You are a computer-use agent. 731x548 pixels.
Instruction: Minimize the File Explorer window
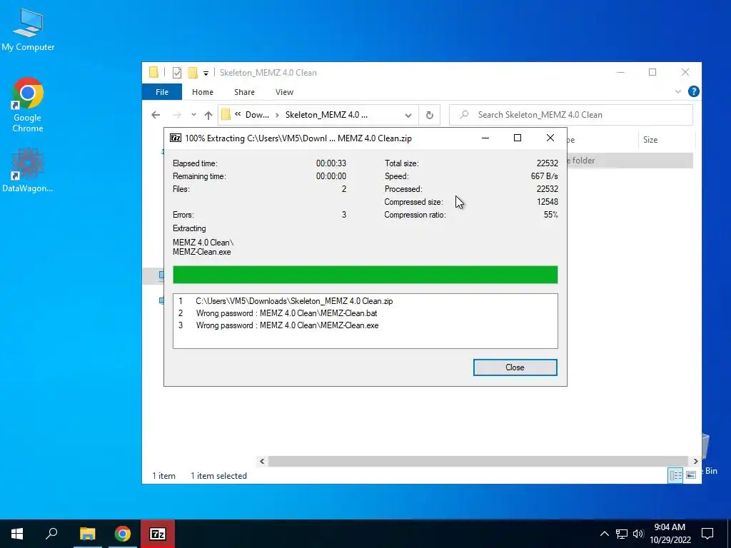620,72
